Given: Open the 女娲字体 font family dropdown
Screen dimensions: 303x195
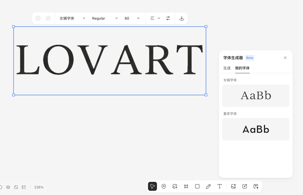Looking at the screenshot, I should coord(72,18).
